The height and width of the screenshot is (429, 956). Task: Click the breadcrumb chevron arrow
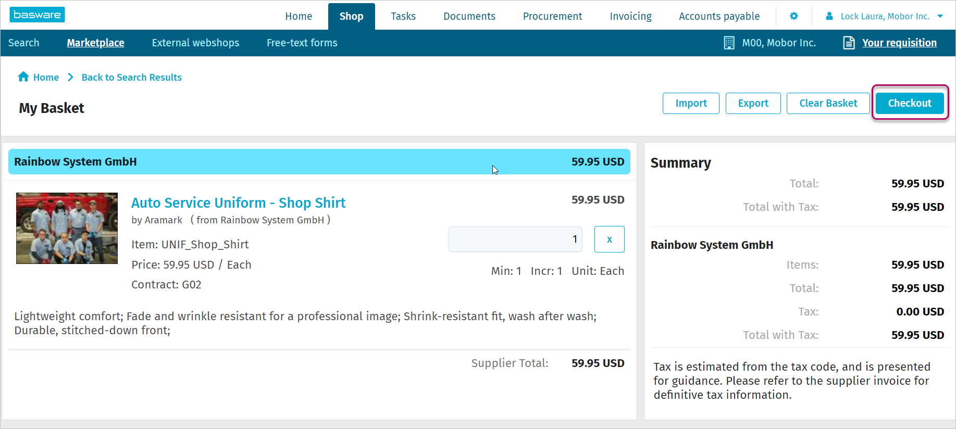70,77
